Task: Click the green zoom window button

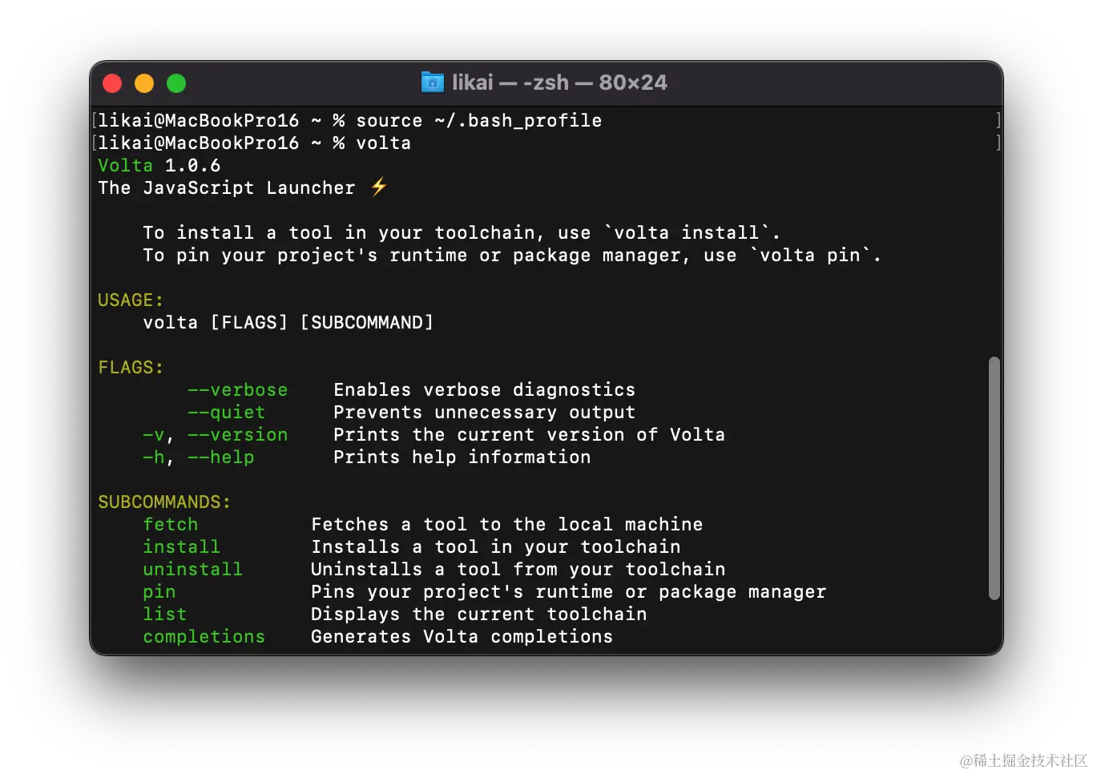Action: [176, 83]
